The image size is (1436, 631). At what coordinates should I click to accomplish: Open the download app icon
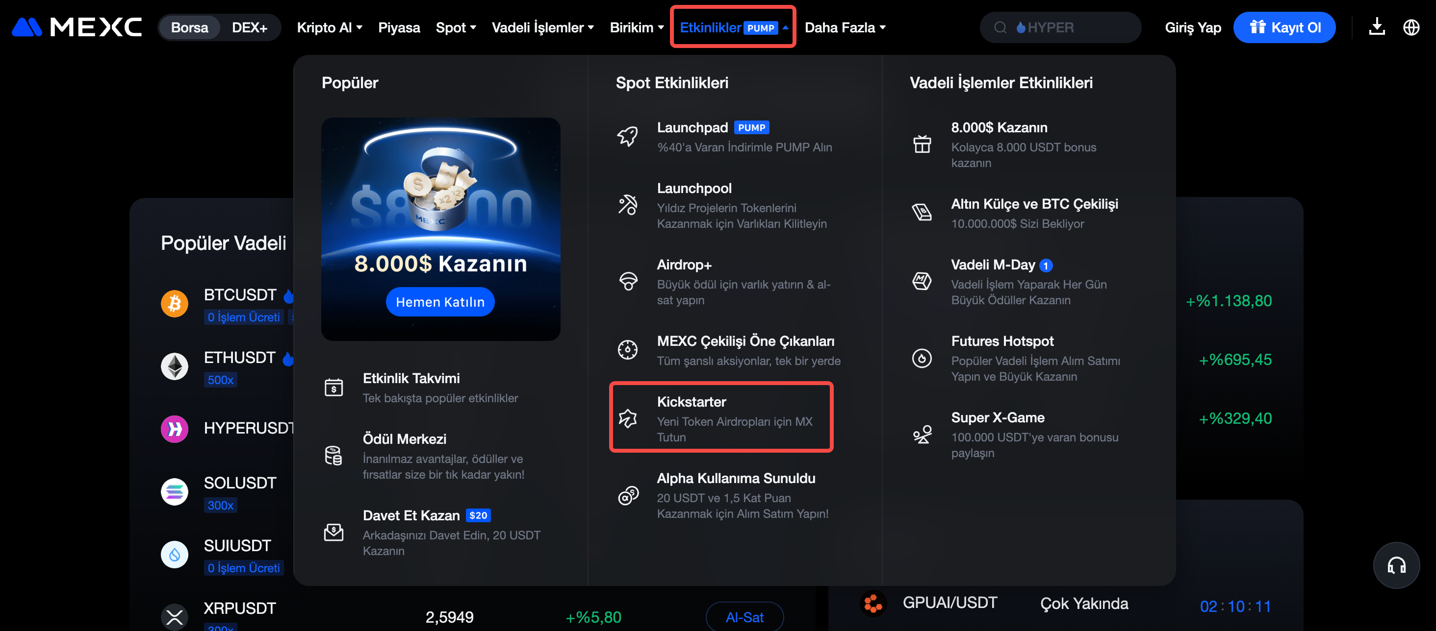[1377, 27]
